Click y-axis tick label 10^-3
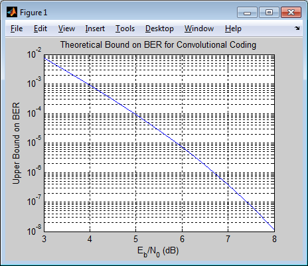This screenshot has height=266, width=308. 34,83
